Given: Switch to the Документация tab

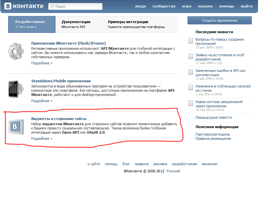Looking at the screenshot, I should click(78, 24).
